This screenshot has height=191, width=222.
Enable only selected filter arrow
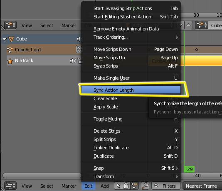[x=118, y=186]
